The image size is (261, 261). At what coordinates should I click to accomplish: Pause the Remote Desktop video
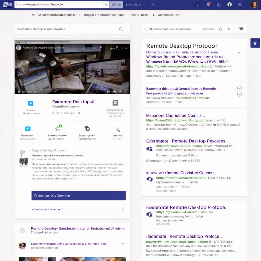coord(19,92)
